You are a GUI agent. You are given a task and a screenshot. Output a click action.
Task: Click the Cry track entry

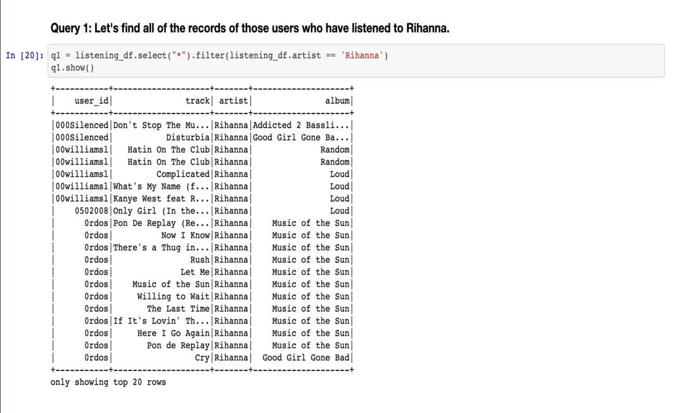click(202, 358)
